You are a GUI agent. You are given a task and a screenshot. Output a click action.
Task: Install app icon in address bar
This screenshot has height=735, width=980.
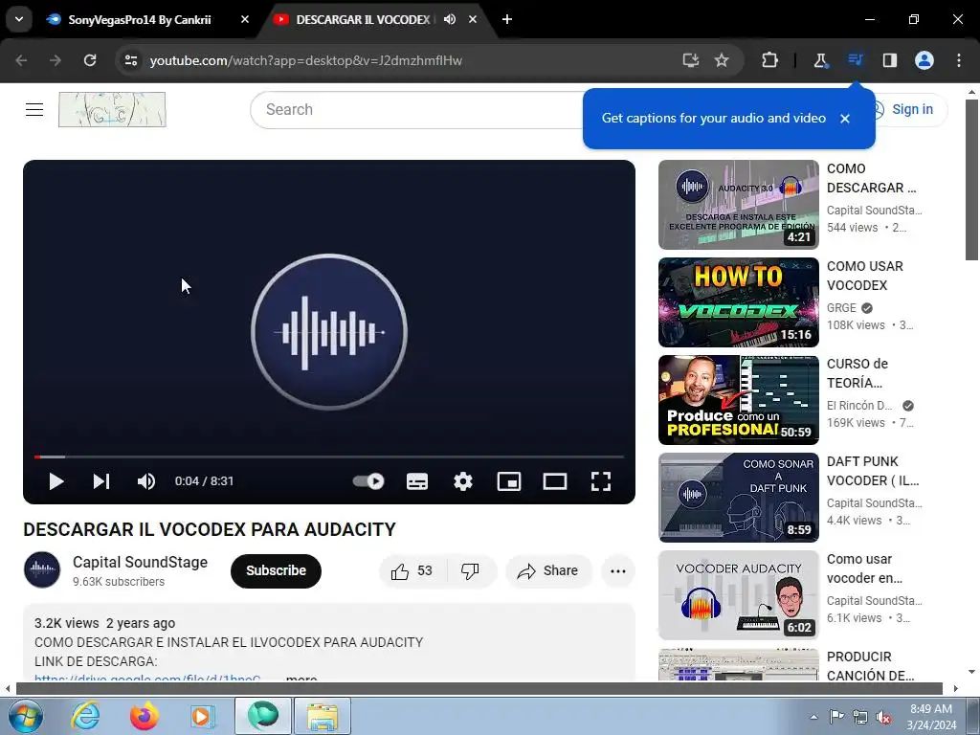coord(691,60)
